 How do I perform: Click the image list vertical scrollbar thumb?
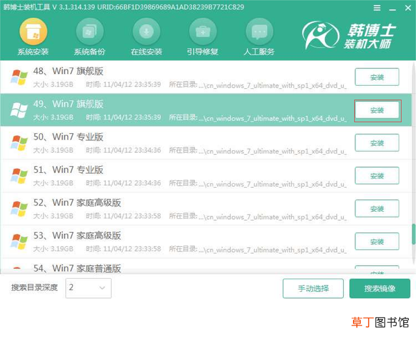coord(413,235)
